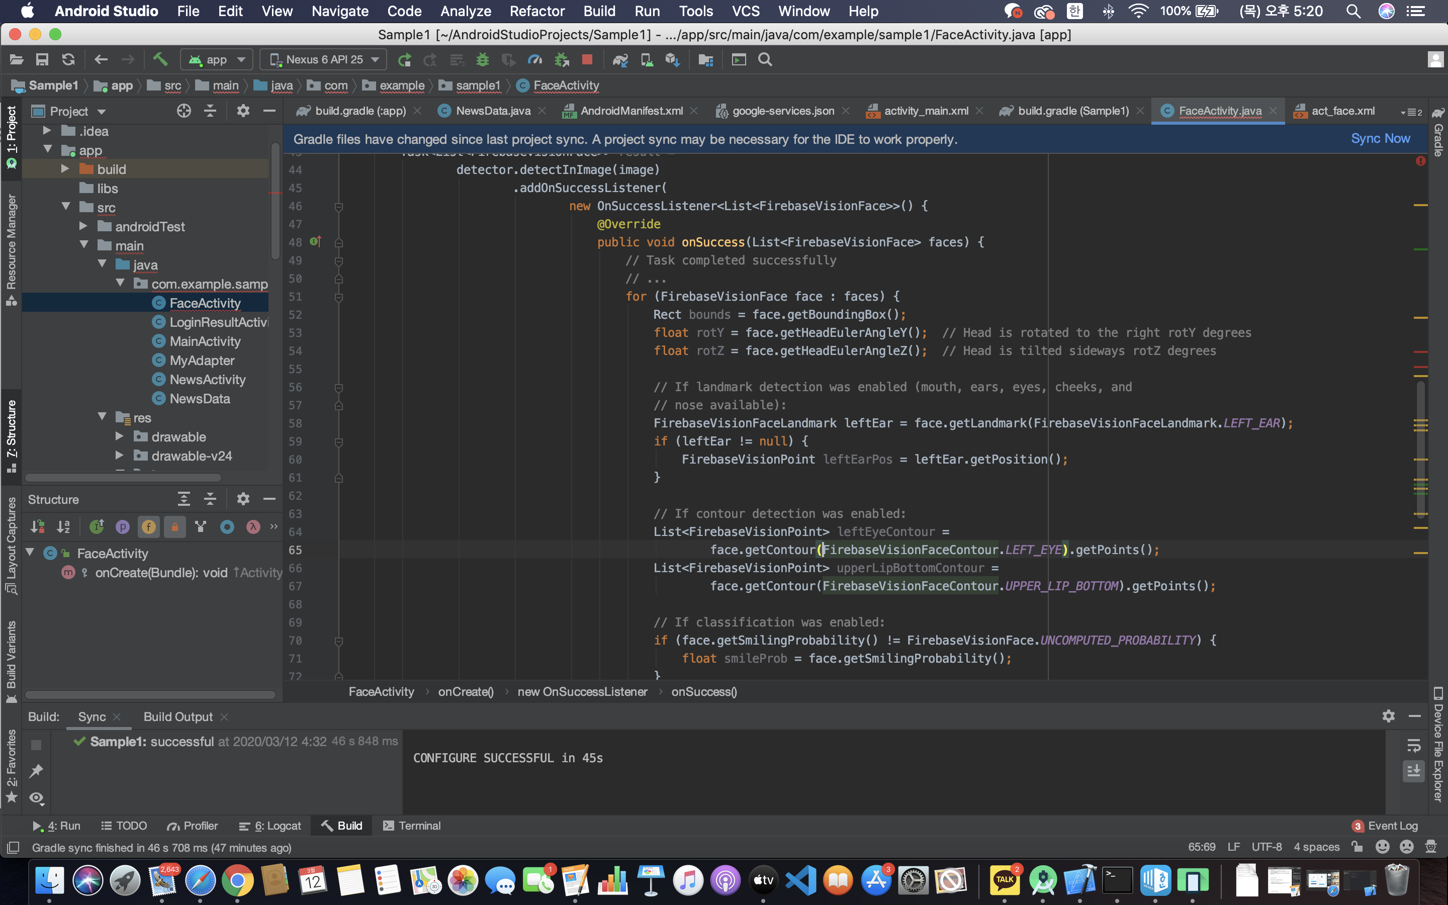Click the Sync Now link
Image resolution: width=1448 pixels, height=905 pixels.
(x=1380, y=139)
